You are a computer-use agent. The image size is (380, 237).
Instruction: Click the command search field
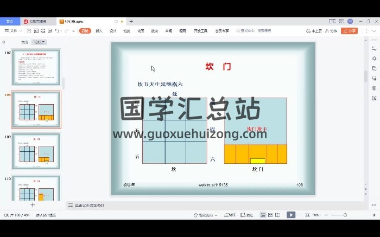(254, 31)
